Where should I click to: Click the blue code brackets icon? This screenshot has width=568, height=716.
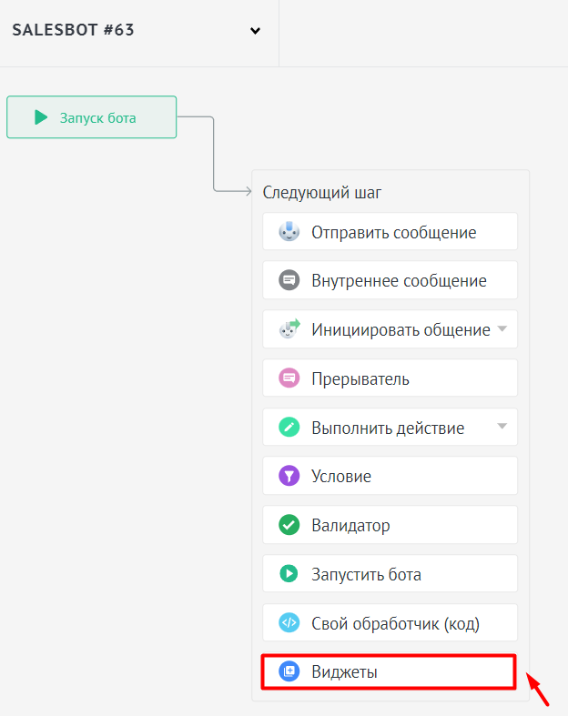(x=289, y=623)
